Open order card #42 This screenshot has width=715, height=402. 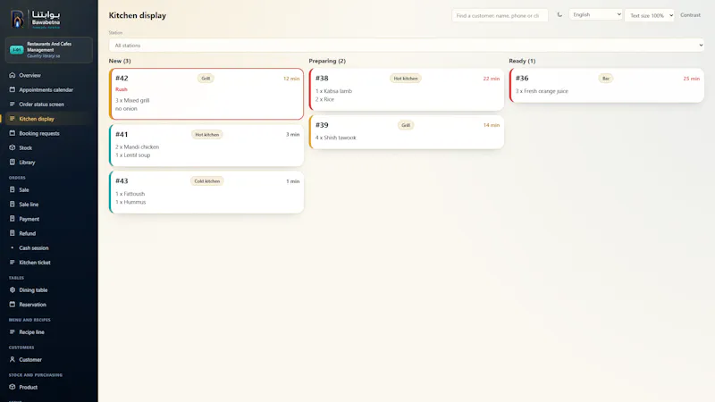point(206,94)
